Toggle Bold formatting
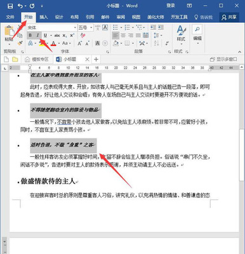This screenshot has width=245, height=254. click(x=30, y=35)
